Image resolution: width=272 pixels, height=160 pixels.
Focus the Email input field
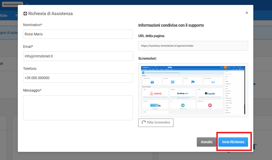(78, 56)
